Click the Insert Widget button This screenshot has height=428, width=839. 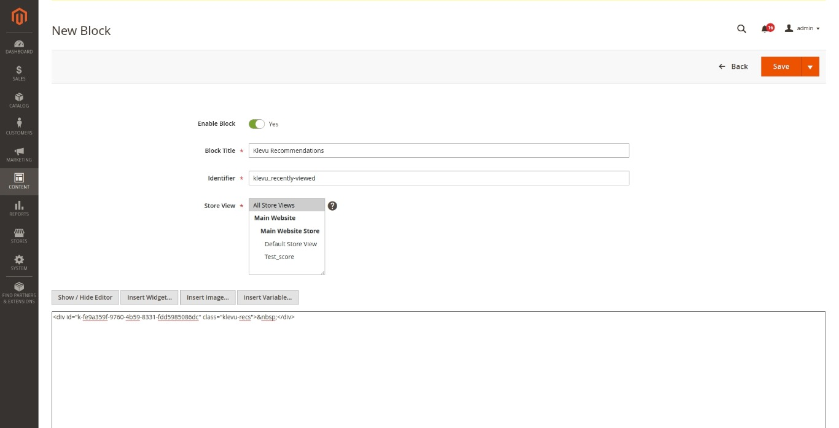click(x=149, y=297)
